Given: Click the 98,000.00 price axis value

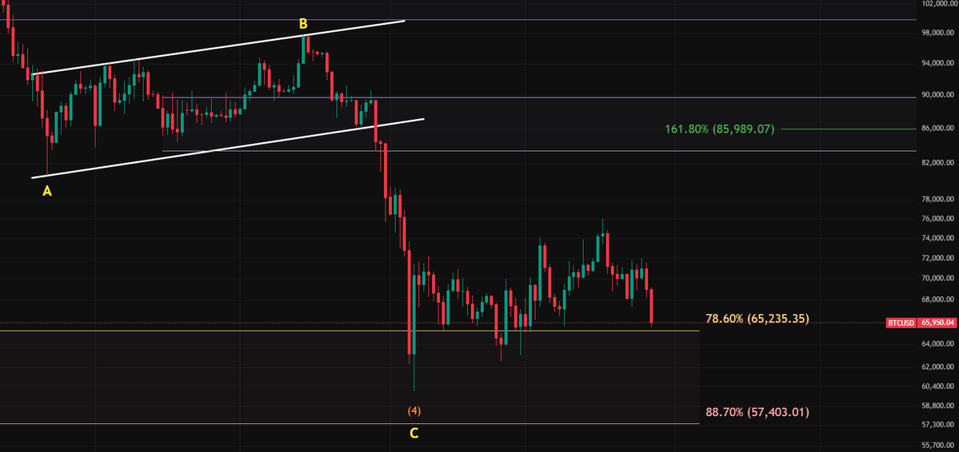Looking at the screenshot, I should (x=937, y=33).
